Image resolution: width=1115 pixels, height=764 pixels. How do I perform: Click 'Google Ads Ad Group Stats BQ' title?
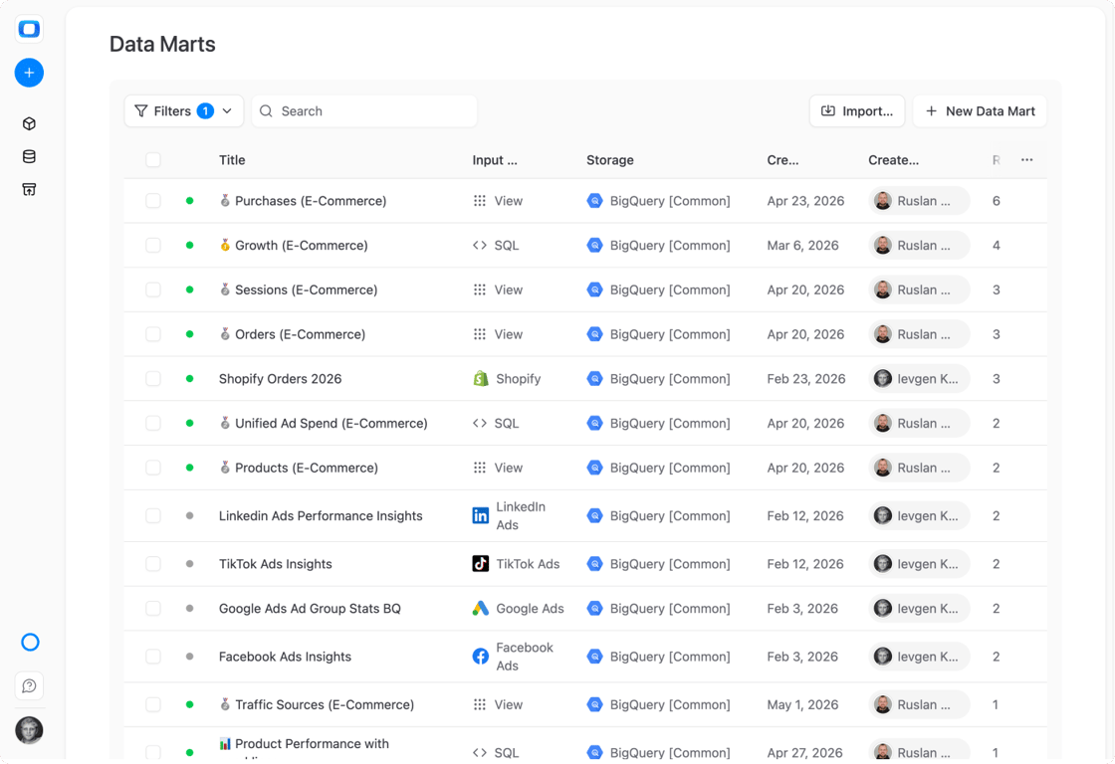pos(310,609)
